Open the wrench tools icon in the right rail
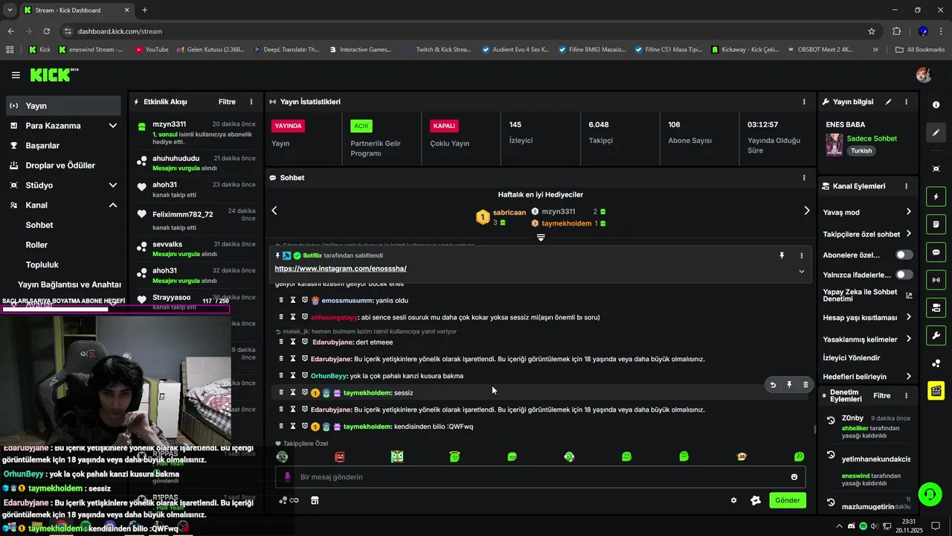The image size is (952, 536). point(936,335)
